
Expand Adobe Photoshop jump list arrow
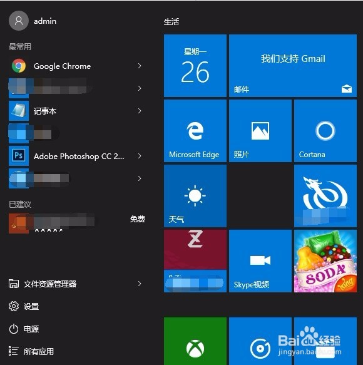tap(140, 156)
